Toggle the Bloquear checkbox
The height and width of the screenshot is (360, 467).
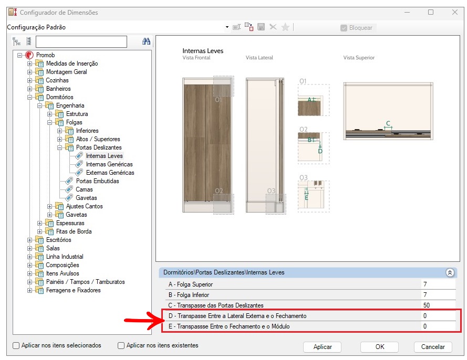tap(344, 28)
